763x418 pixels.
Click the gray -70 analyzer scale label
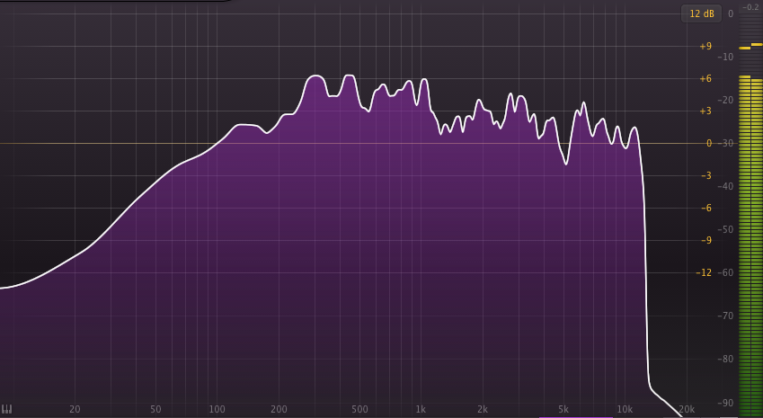click(725, 316)
